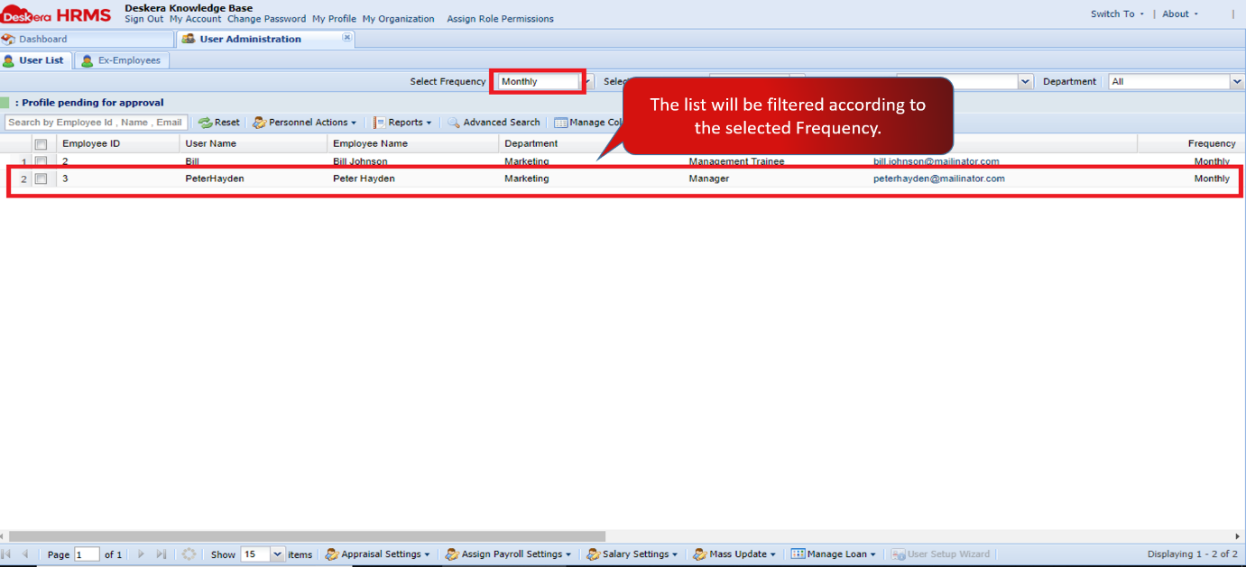1246x567 pixels.
Task: Click the employee search input field
Action: [96, 123]
